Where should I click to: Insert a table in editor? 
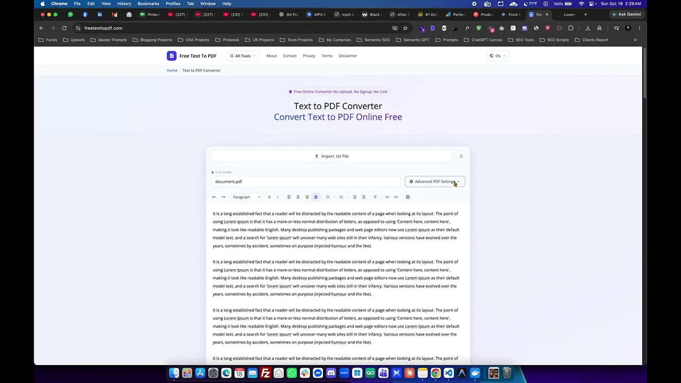408,197
